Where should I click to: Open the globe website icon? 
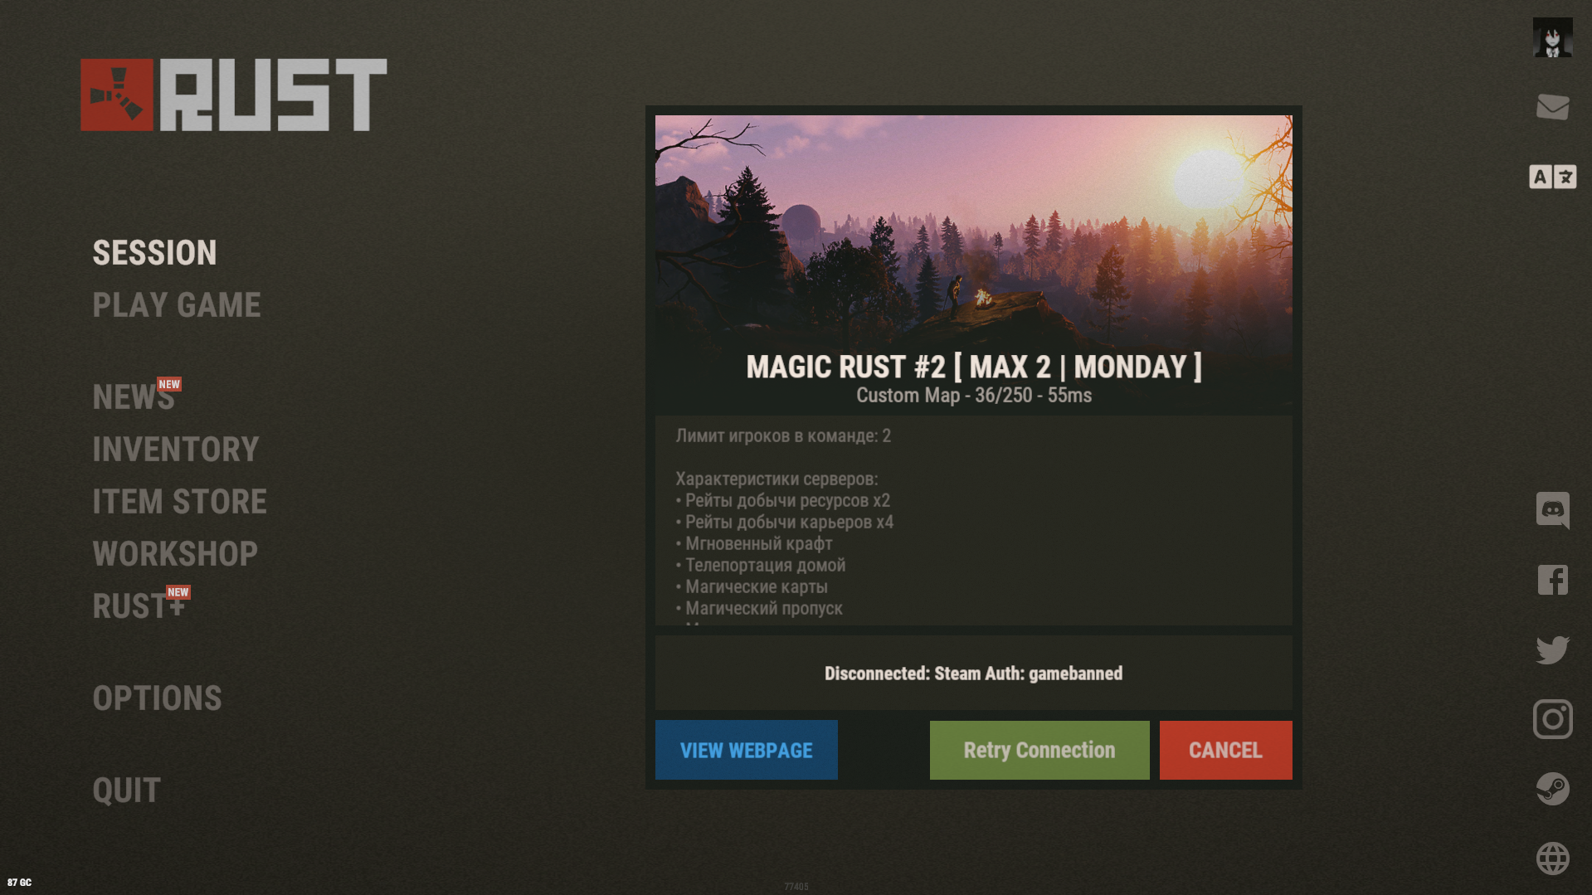click(1552, 859)
